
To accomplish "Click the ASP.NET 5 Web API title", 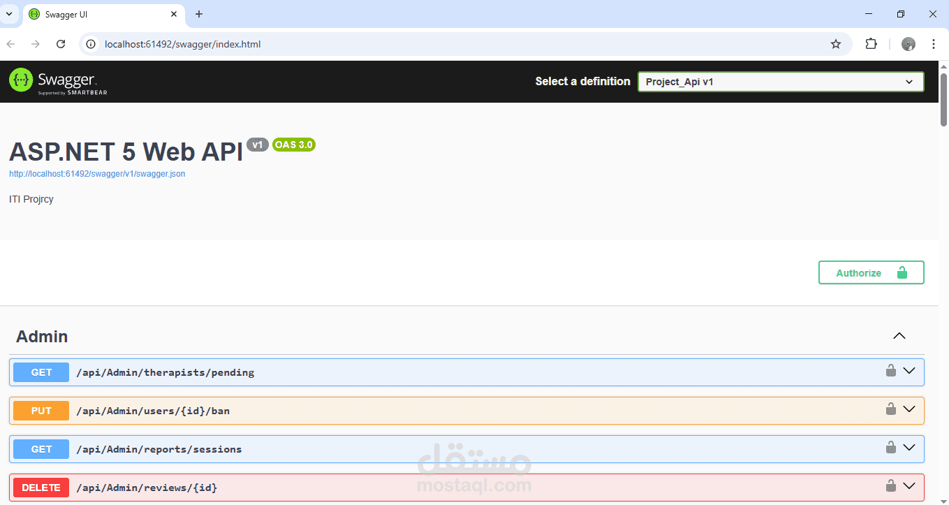I will point(126,152).
